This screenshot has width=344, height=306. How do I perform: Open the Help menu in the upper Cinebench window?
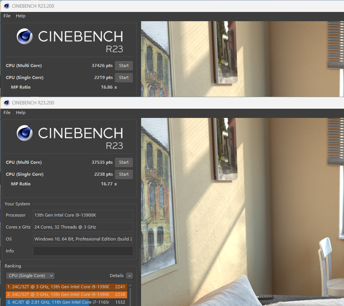point(20,16)
